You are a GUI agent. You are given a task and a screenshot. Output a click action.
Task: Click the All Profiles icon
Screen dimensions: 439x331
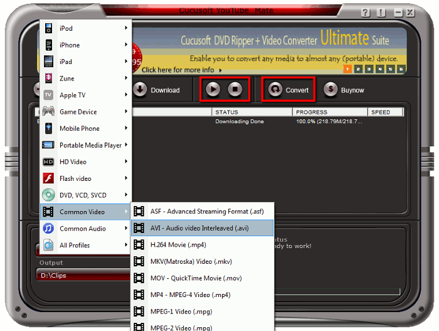[48, 245]
